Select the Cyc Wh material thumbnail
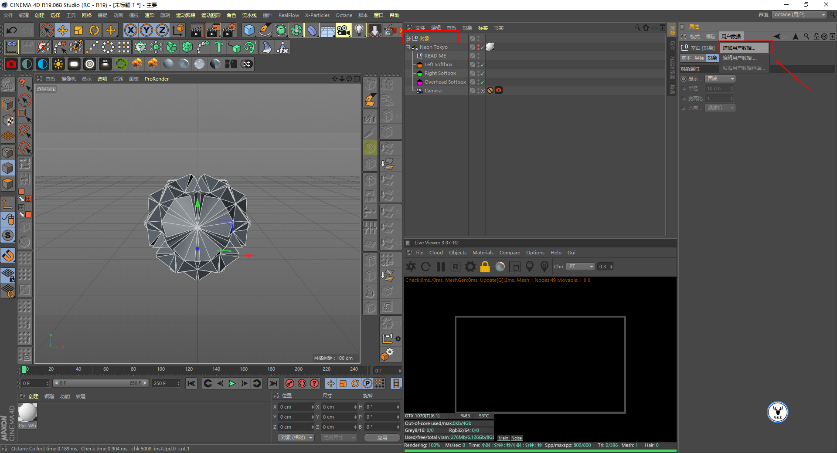The image size is (837, 453). pos(28,413)
